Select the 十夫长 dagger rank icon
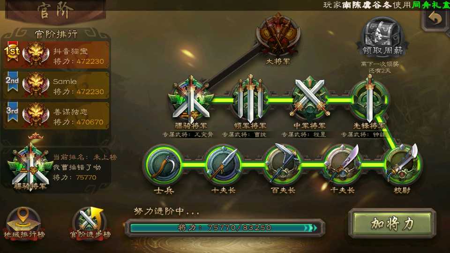Viewport: 450px width, 253px height. tap(223, 165)
